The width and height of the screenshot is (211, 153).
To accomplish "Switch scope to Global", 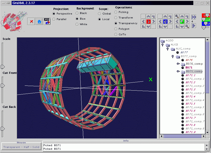I will tap(105, 13).
